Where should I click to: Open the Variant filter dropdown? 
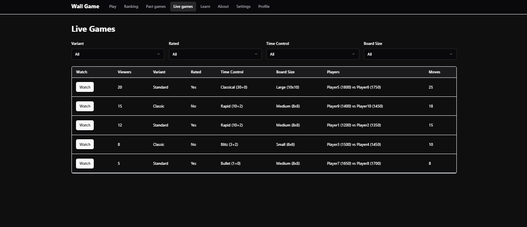[118, 54]
